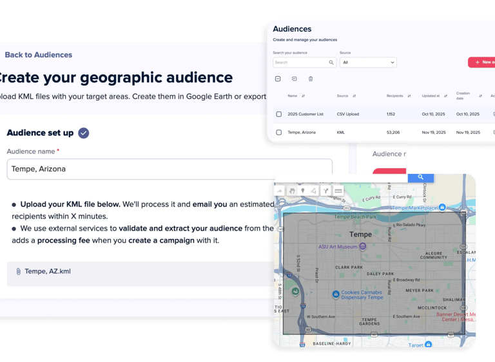
Task: Click the archive icon above the audiences table
Action: pyautogui.click(x=294, y=79)
